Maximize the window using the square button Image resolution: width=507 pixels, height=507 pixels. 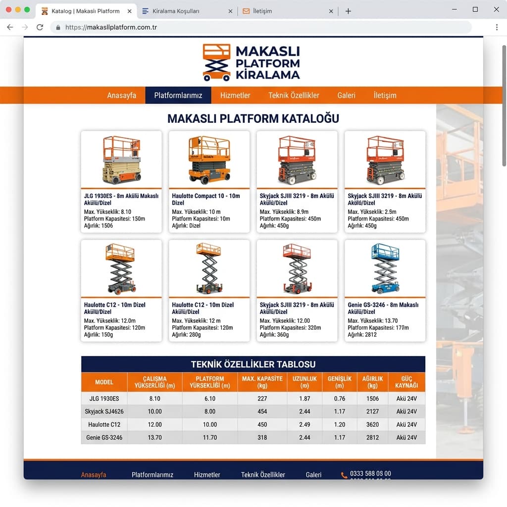coord(475,9)
